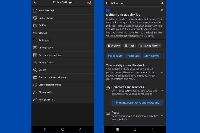Collapse Your activity across Facebook section
The height and width of the screenshot is (133, 200).
point(162,72)
